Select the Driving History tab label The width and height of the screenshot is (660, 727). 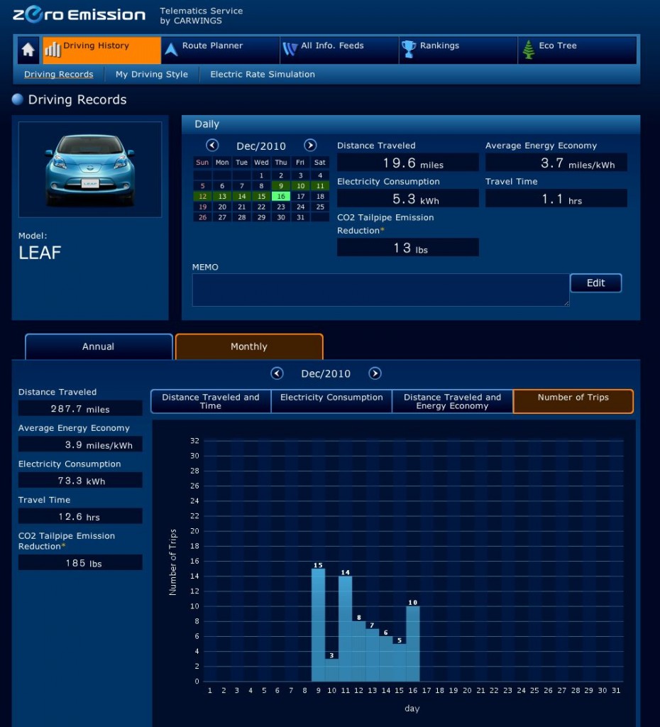point(96,45)
